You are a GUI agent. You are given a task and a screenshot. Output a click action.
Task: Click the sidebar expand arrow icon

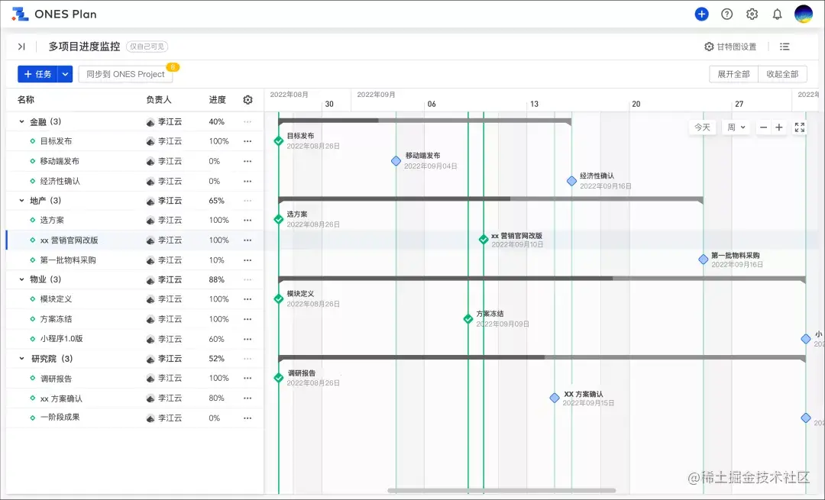21,47
